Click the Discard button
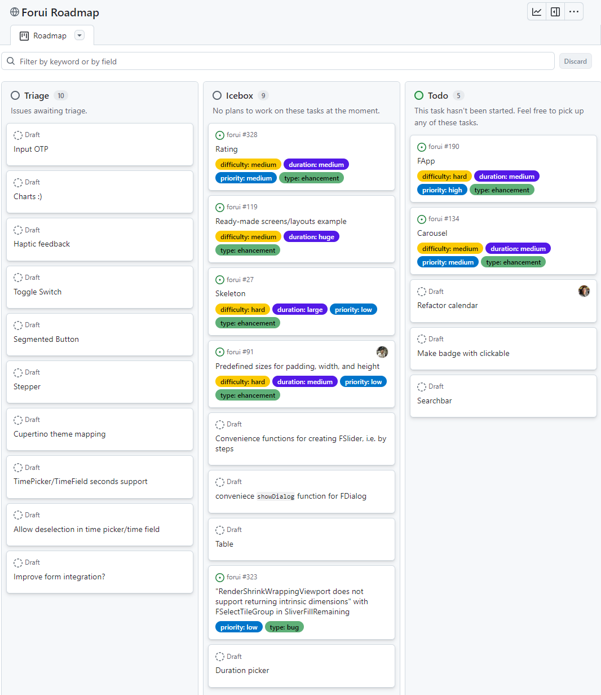Image resolution: width=601 pixels, height=695 pixels. [575, 61]
